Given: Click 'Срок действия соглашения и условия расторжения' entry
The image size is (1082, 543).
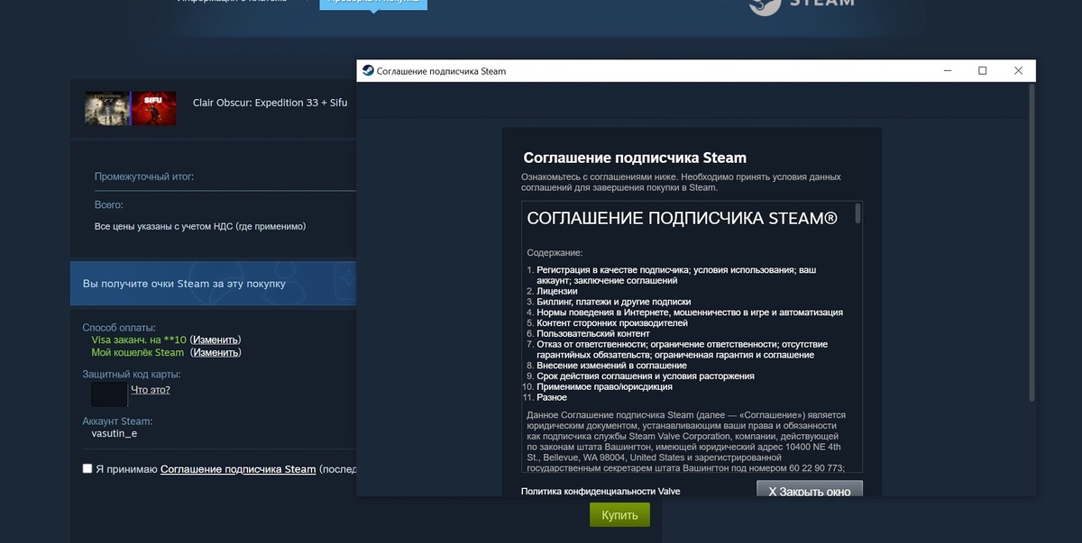Looking at the screenshot, I should pyautogui.click(x=646, y=376).
